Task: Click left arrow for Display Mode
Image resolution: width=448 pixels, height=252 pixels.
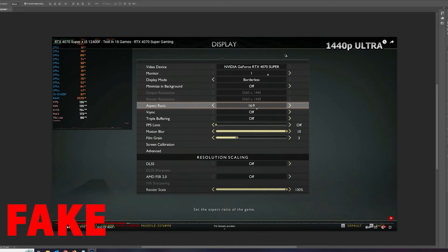Action: [x=213, y=80]
